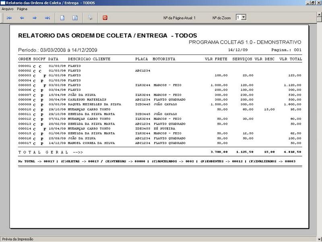Click total 100,00 in order 000016 row

295,138
